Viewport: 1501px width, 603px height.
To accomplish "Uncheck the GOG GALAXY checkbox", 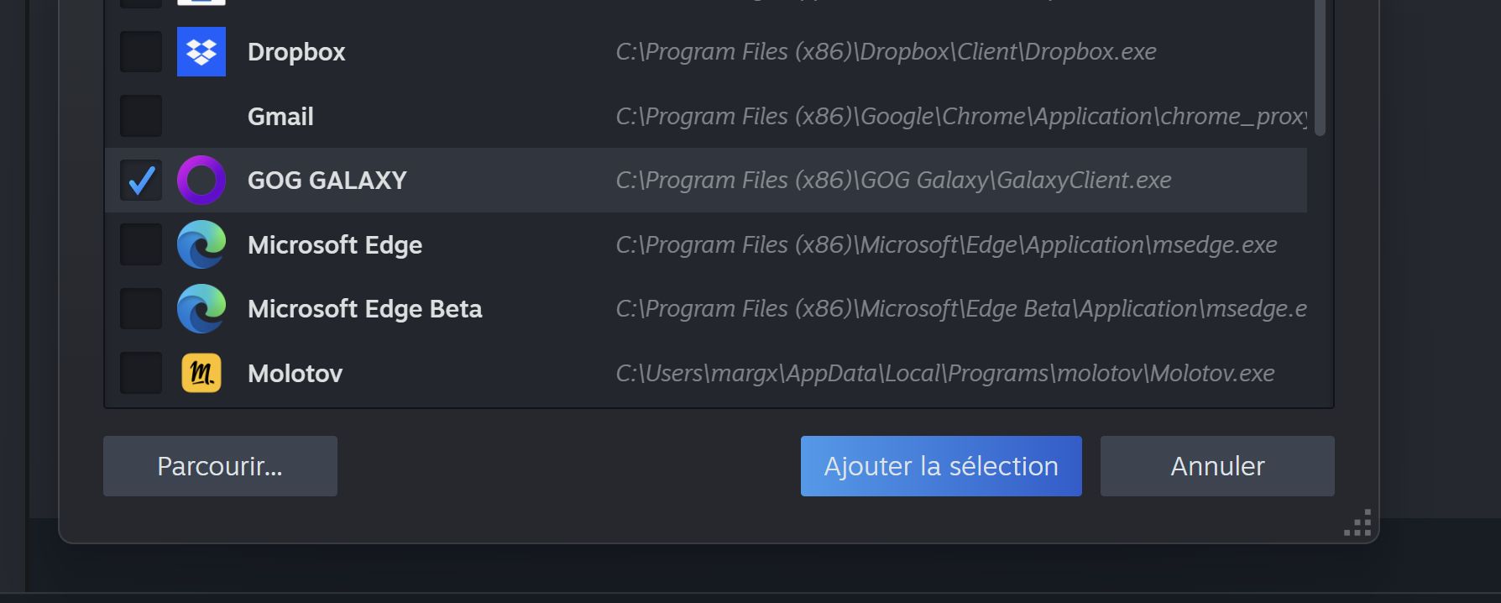I will pos(141,180).
